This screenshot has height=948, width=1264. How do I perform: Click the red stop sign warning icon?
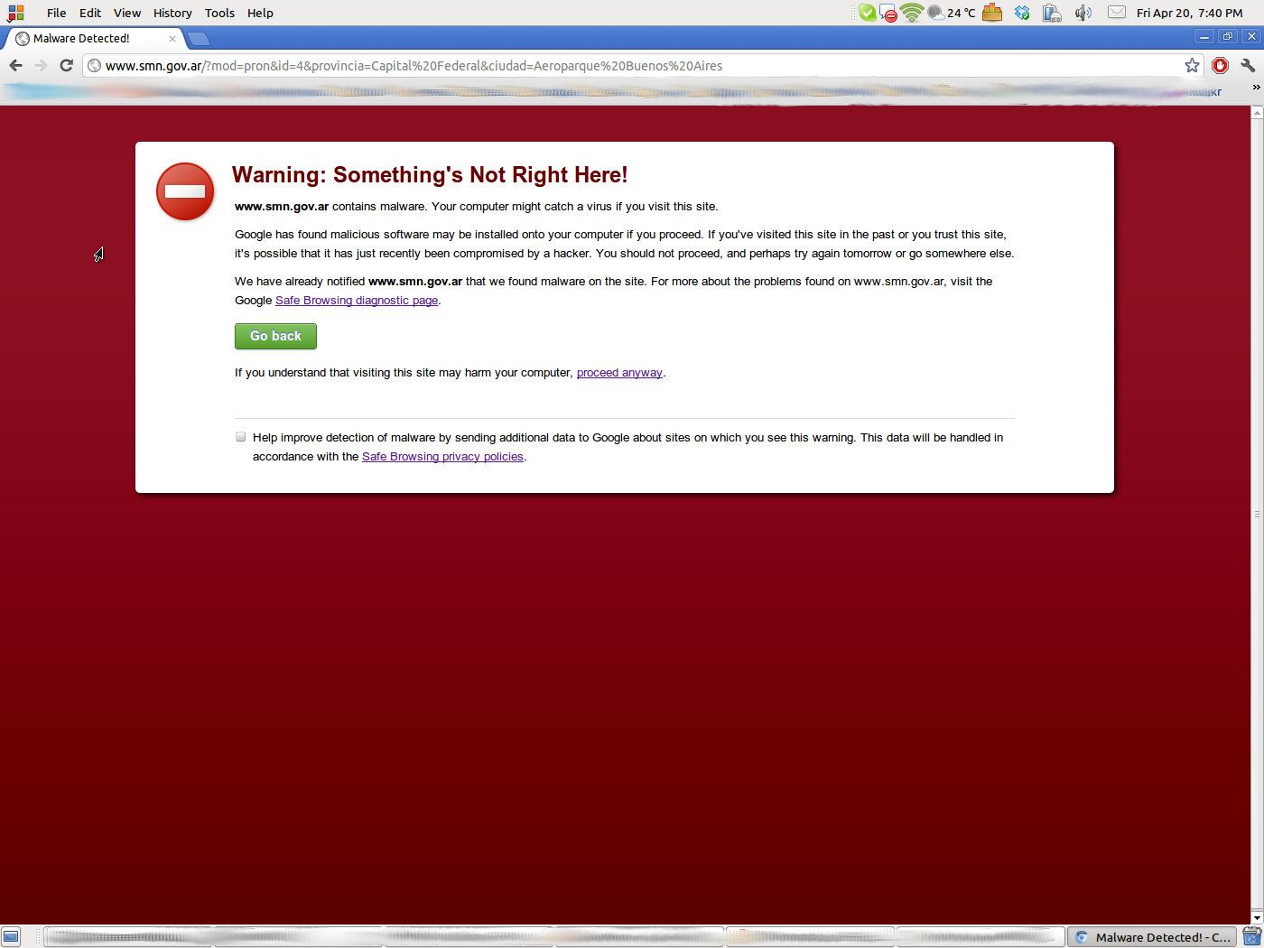point(185,191)
